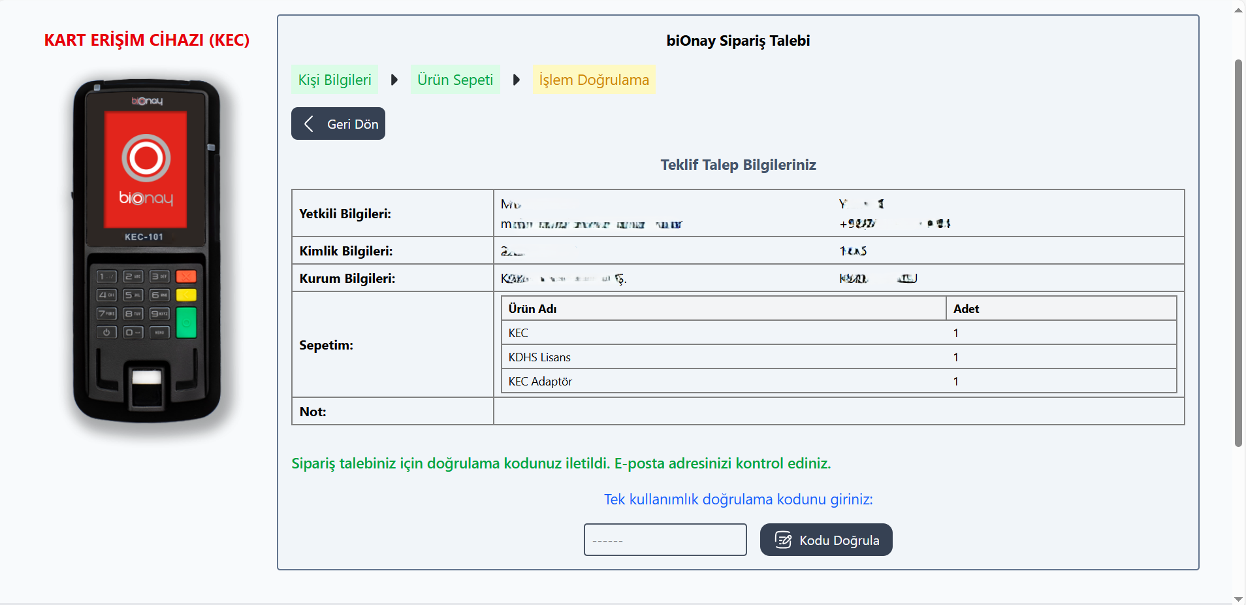Click the arrow before İşlem Doğrulama step
The width and height of the screenshot is (1246, 605).
pos(517,80)
